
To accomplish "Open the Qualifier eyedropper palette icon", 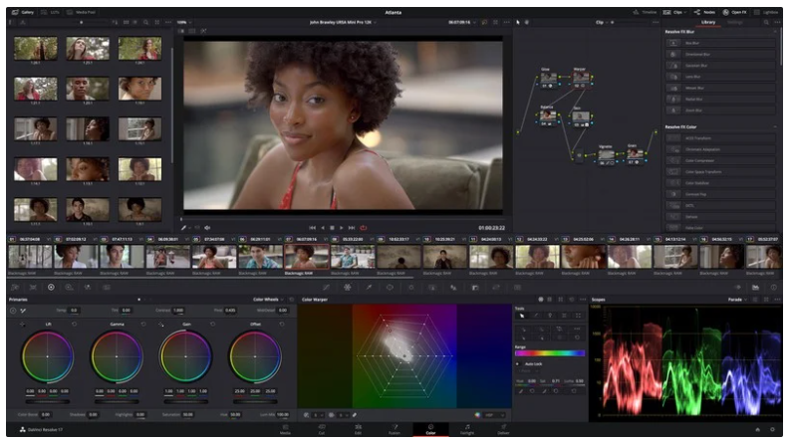I will (x=370, y=287).
